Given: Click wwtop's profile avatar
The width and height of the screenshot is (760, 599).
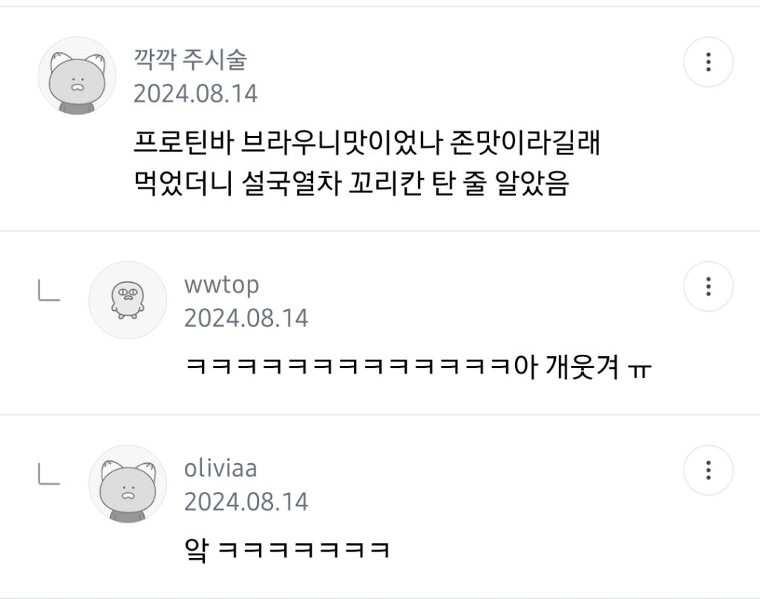Looking at the screenshot, I should coord(128,301).
